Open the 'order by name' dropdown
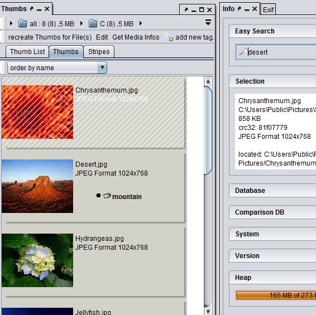The image size is (316, 315). (57, 67)
